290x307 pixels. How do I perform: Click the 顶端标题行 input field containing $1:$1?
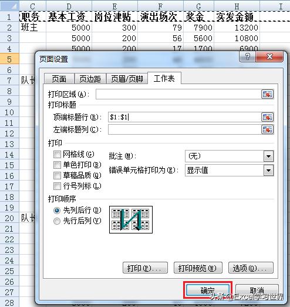tap(184, 117)
